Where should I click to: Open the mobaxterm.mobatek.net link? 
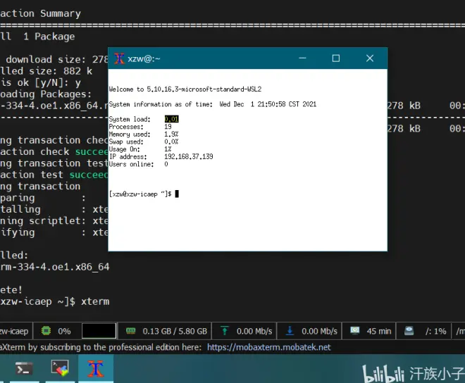point(268,347)
